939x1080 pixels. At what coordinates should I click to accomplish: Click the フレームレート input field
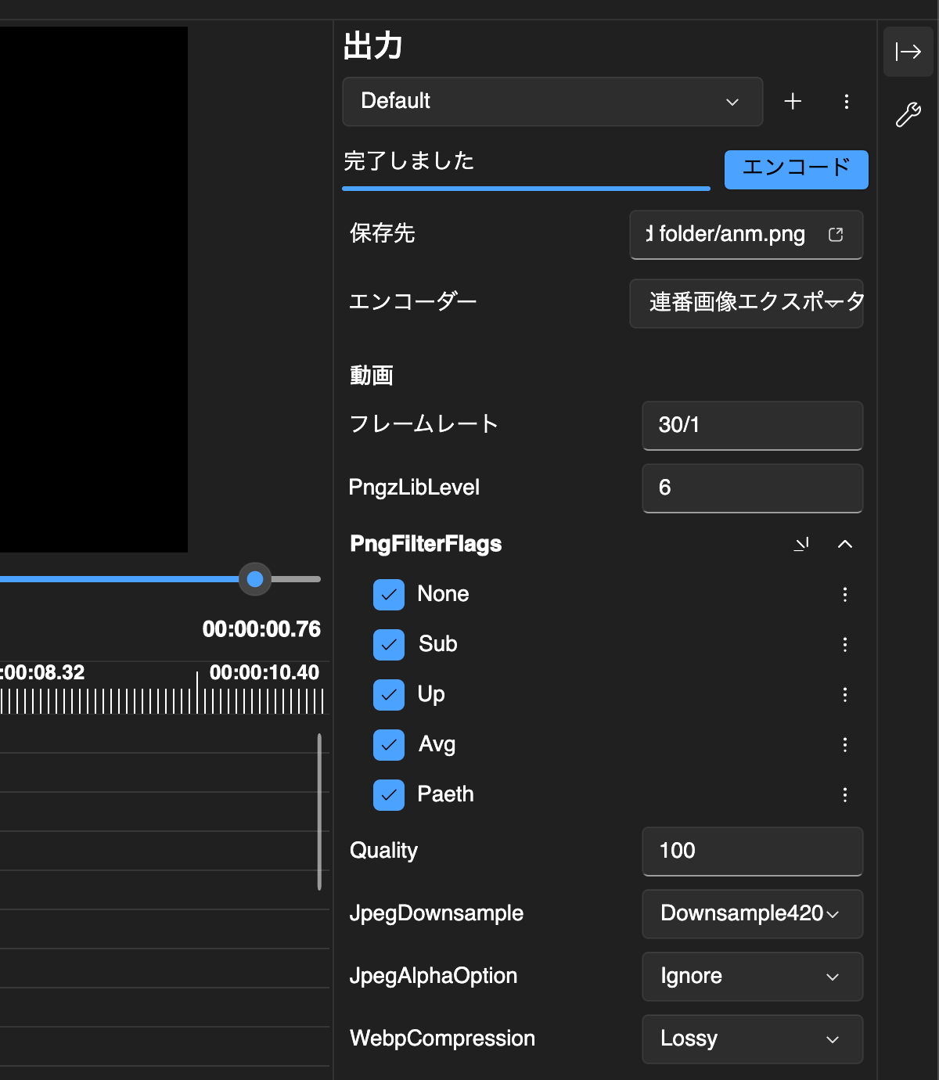click(x=751, y=425)
